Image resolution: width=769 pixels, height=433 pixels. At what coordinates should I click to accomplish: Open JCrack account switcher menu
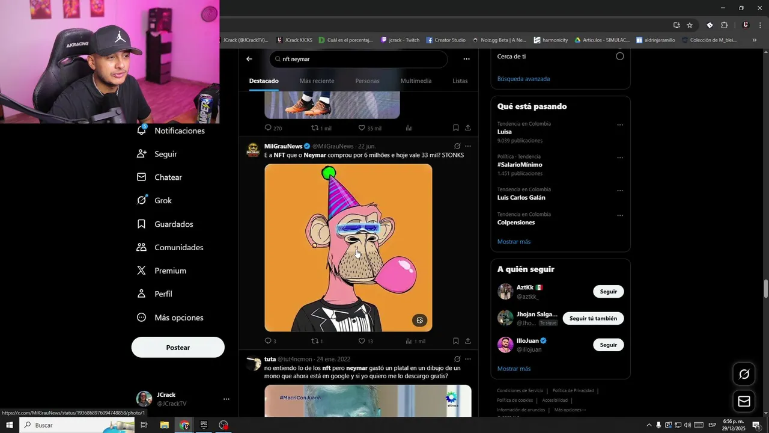coord(226,399)
